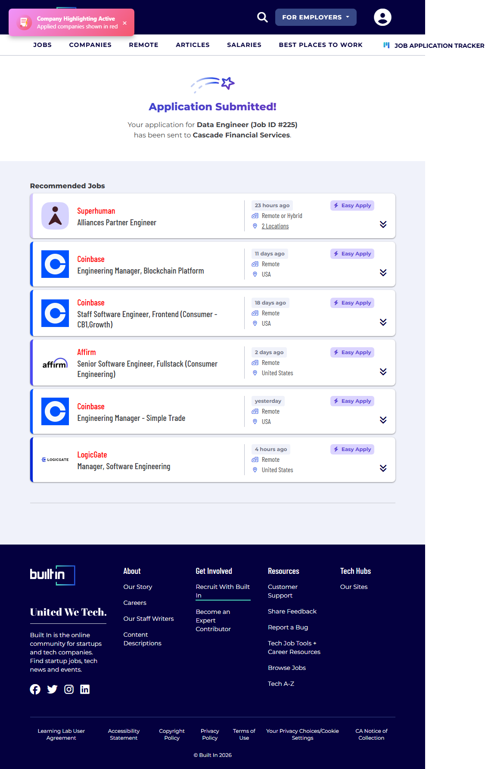488x769 pixels.
Task: Open Instagram icon in footer
Action: coord(69,689)
